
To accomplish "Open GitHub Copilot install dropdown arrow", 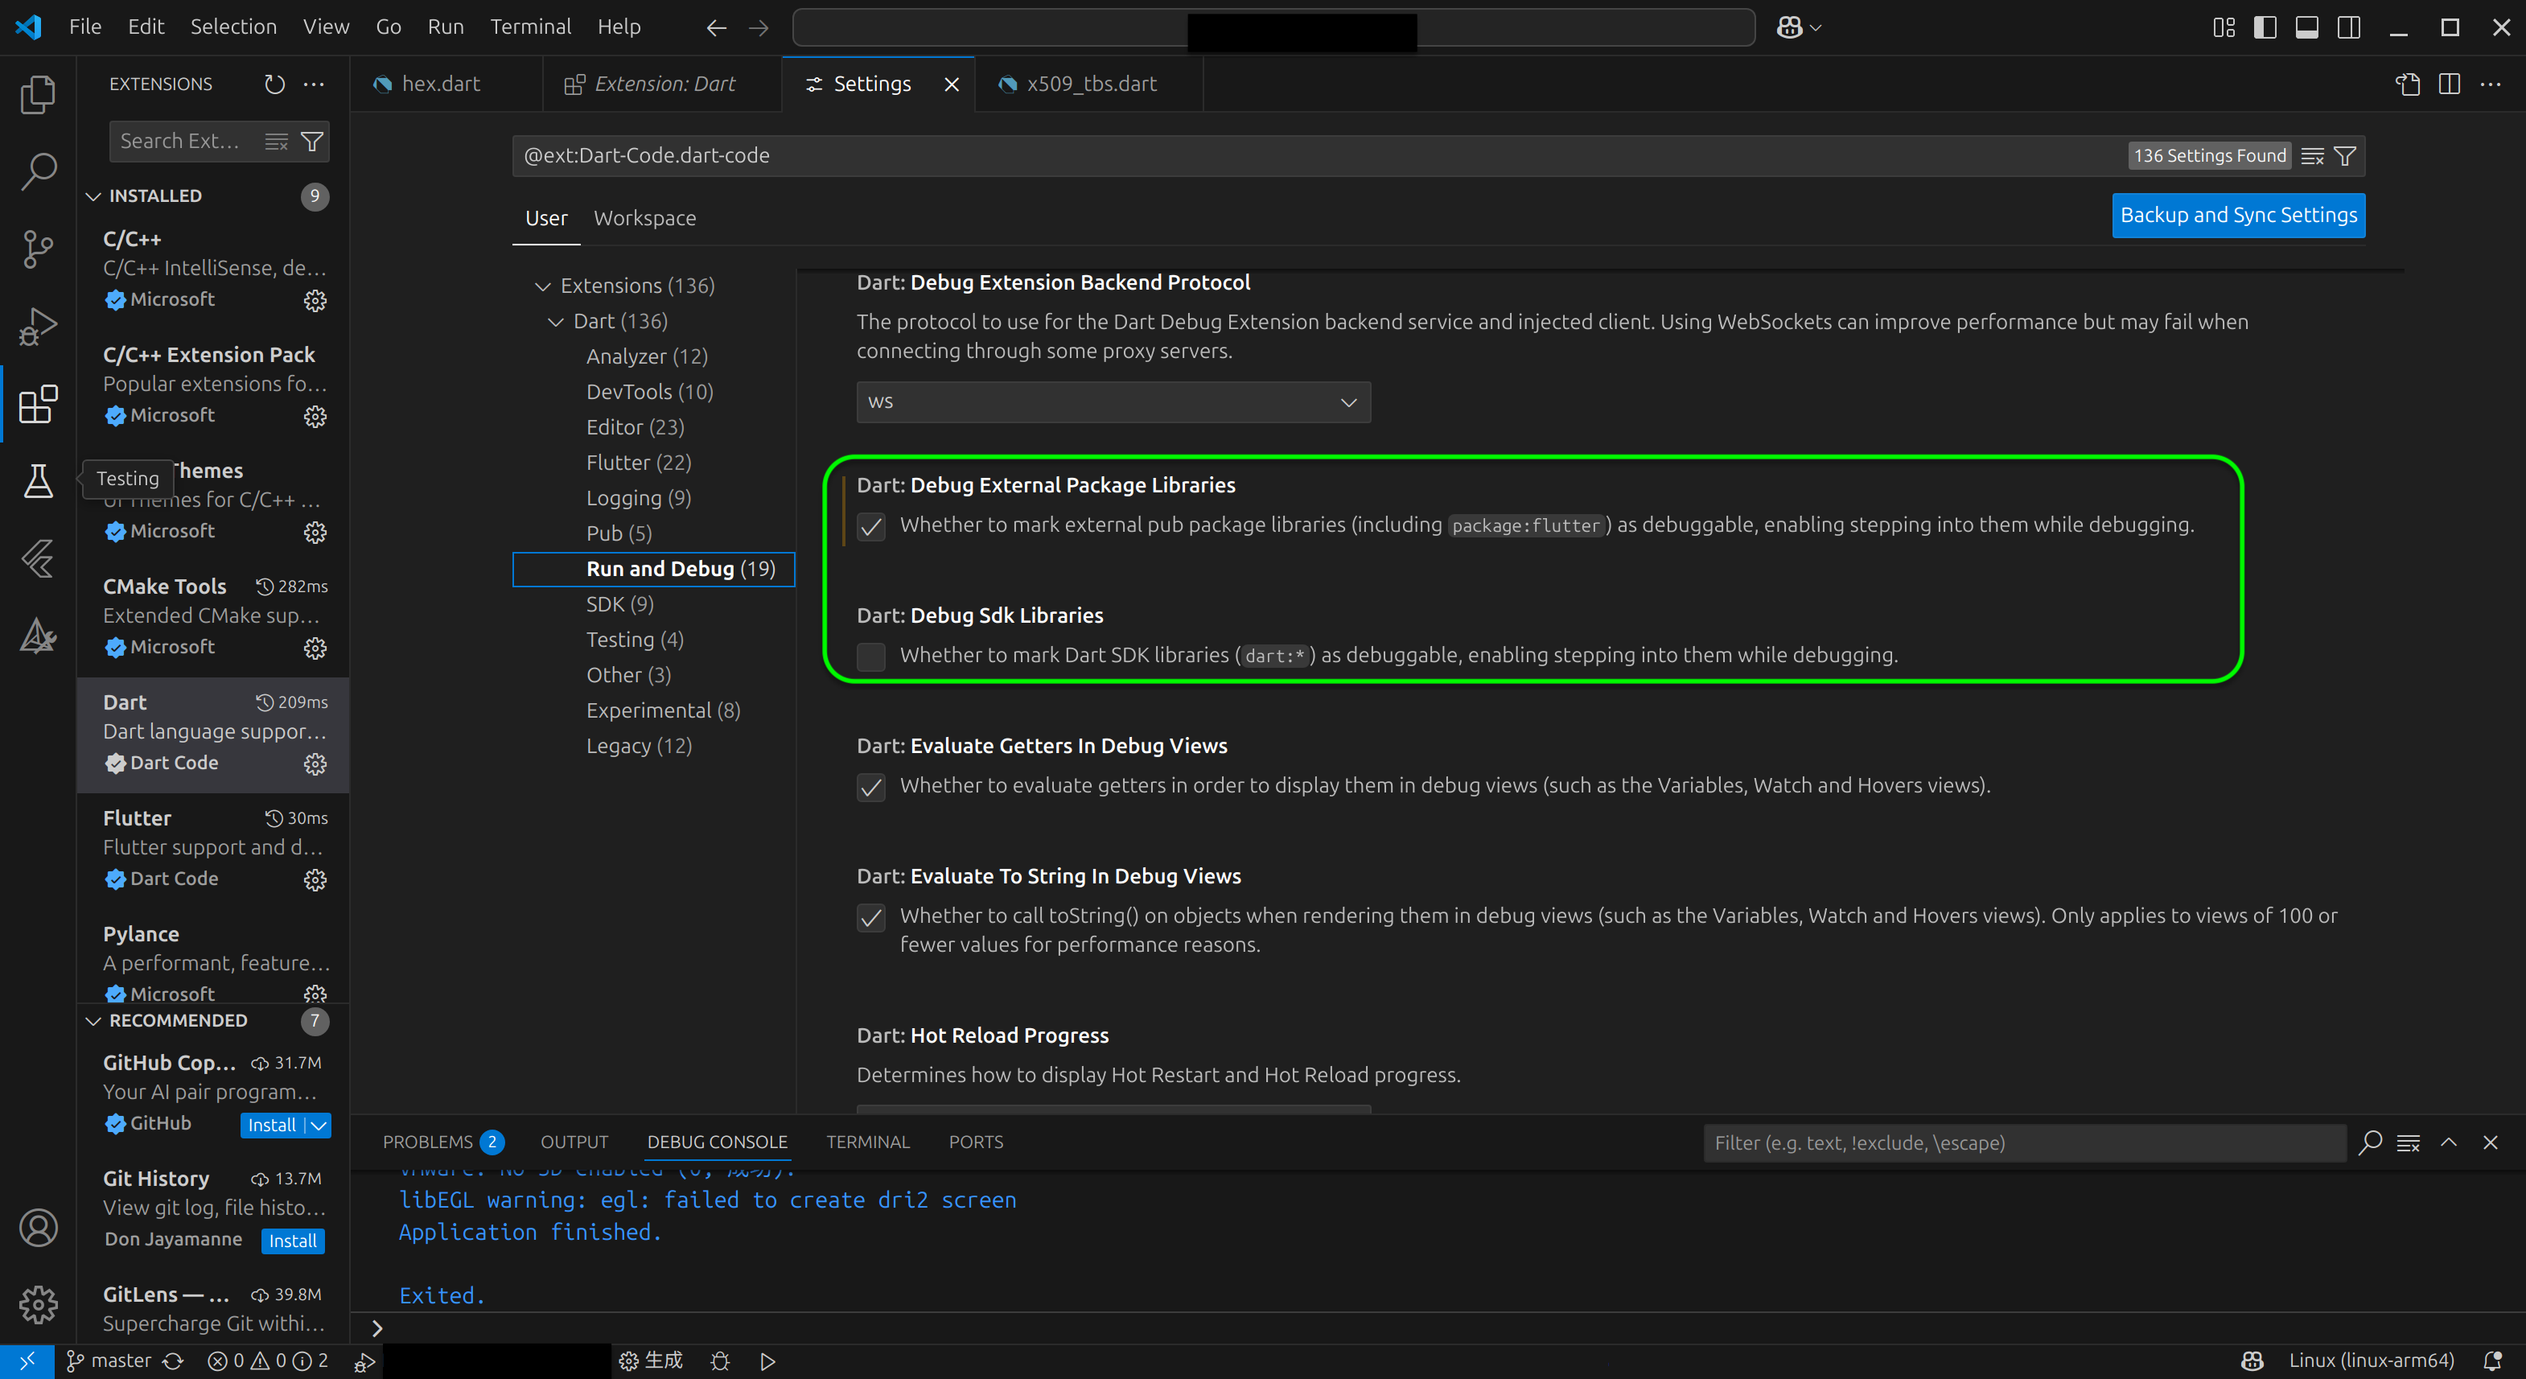I will (319, 1125).
